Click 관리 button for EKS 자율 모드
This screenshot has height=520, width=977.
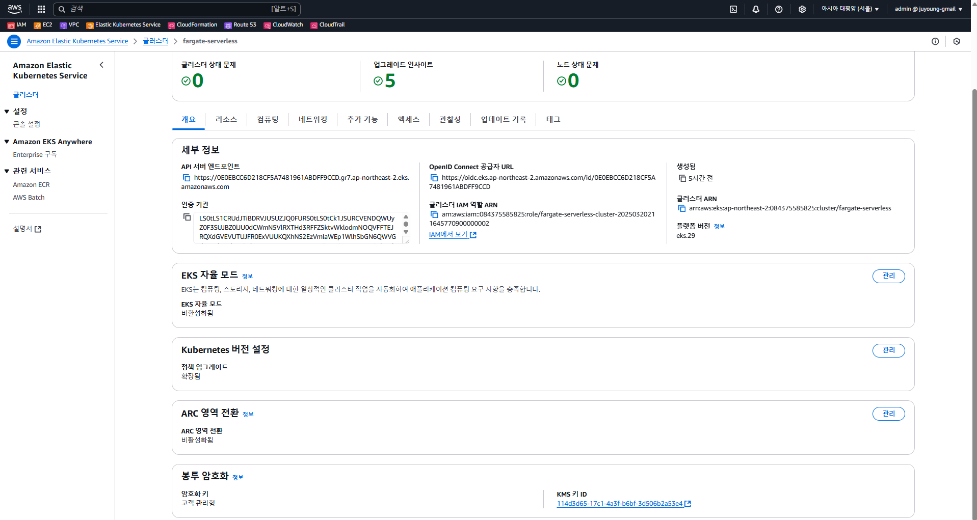[x=889, y=276]
